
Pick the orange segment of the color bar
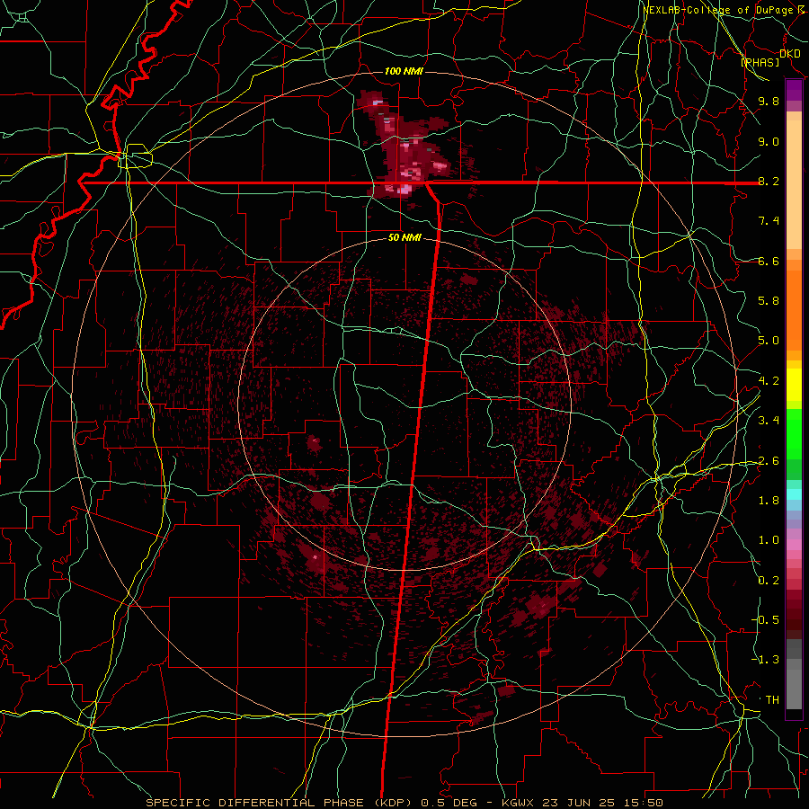coord(794,309)
